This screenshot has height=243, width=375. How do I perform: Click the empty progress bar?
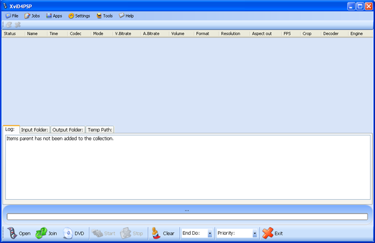pos(187,217)
